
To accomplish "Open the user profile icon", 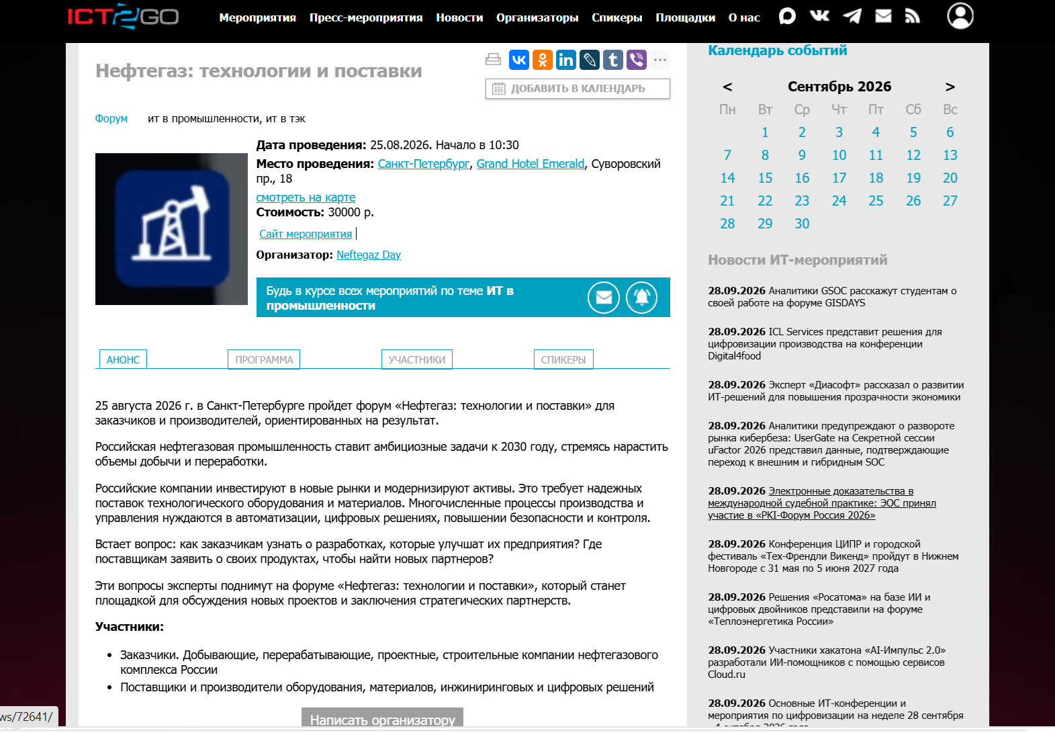I will coord(960,16).
